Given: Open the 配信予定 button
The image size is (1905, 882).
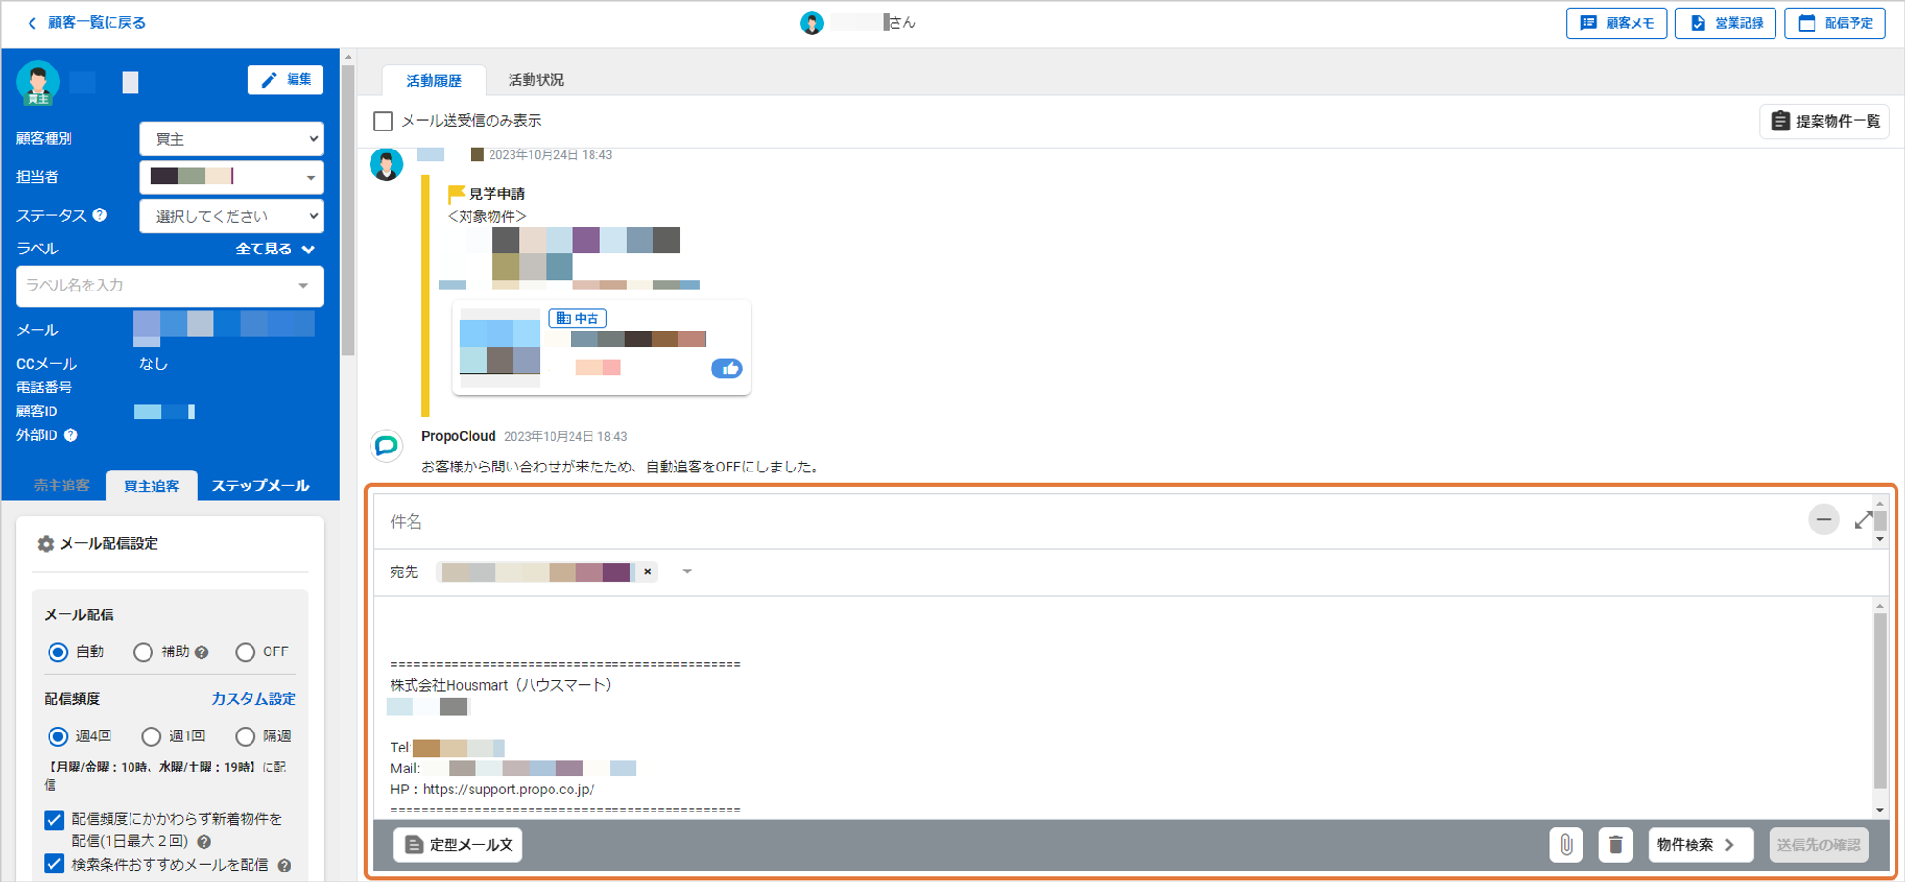Looking at the screenshot, I should (x=1835, y=23).
